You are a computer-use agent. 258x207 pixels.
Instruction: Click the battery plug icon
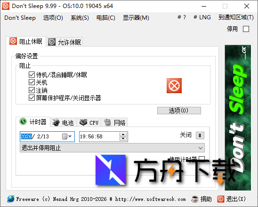[56, 122]
